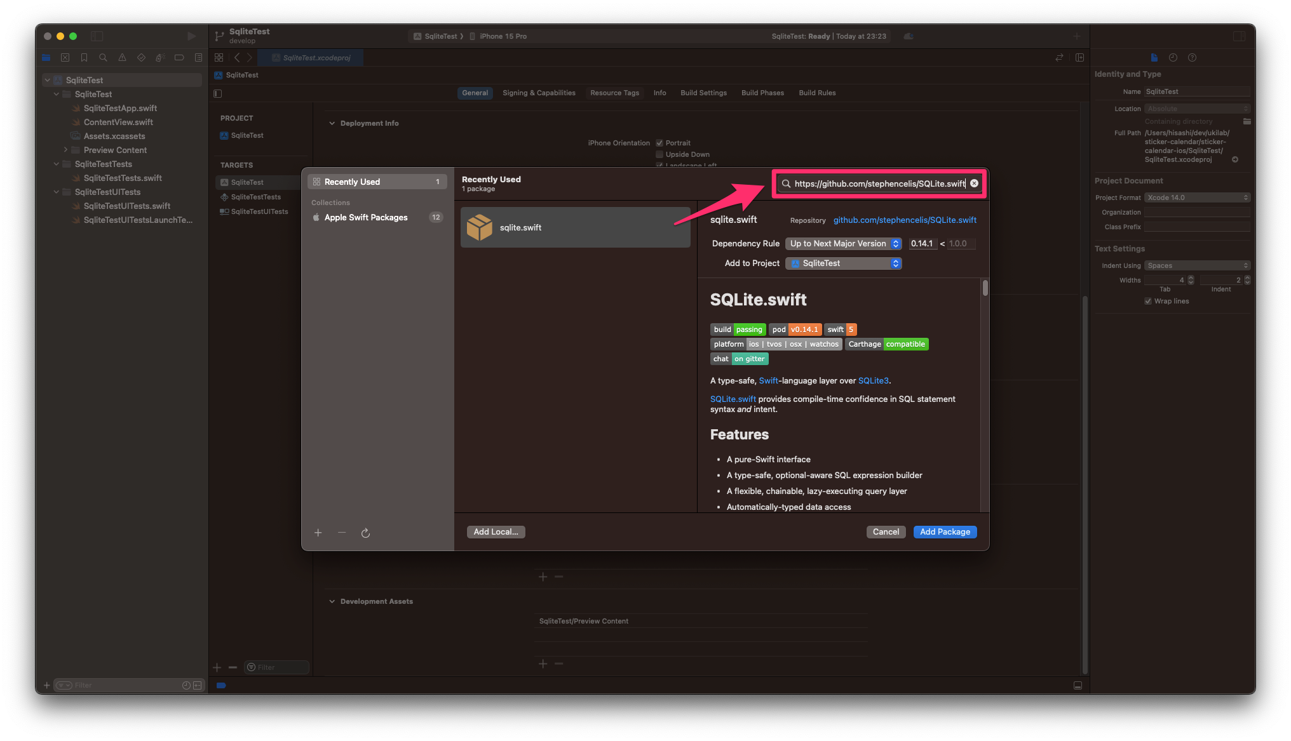Add an editor on the right

pos(1079,58)
